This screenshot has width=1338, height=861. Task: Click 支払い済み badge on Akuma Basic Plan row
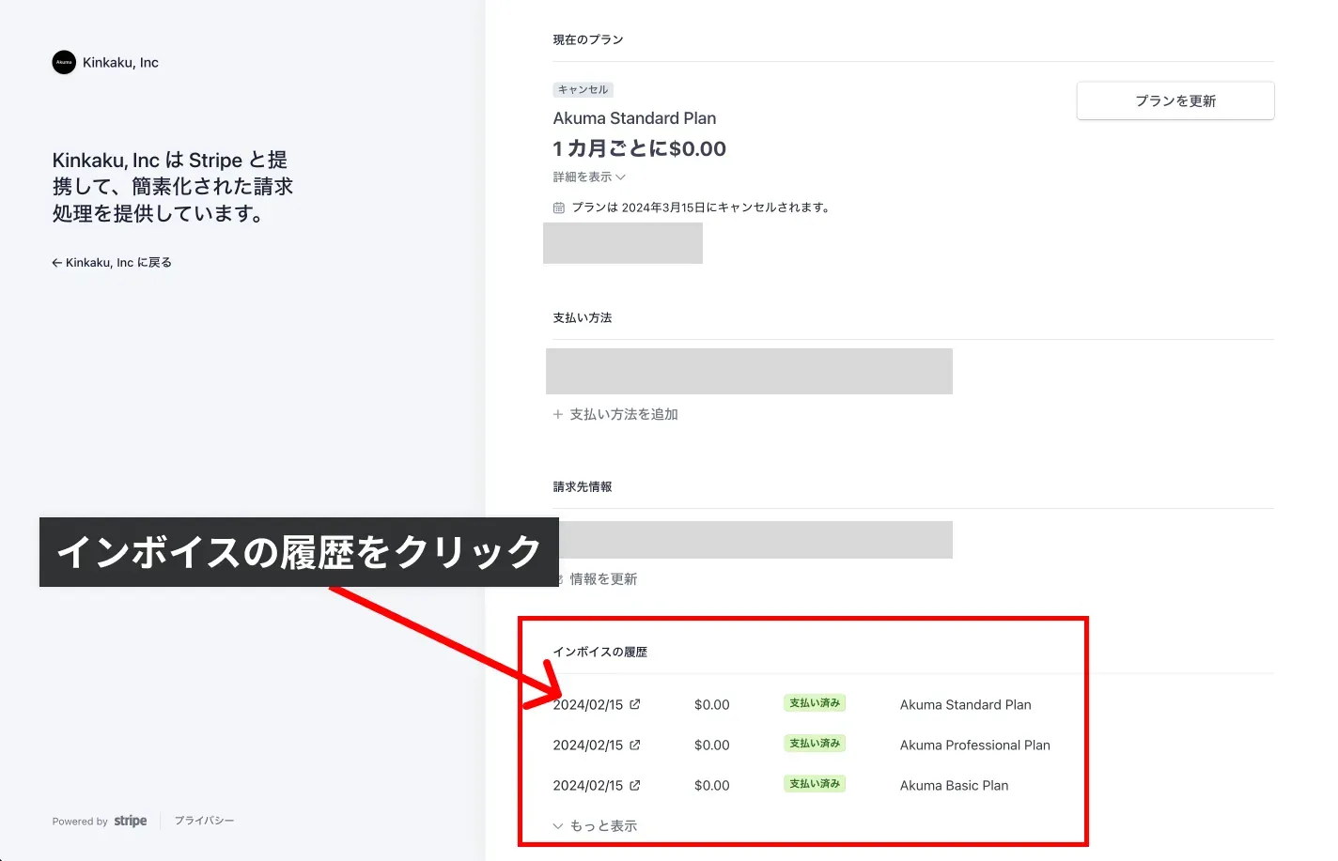coord(815,784)
